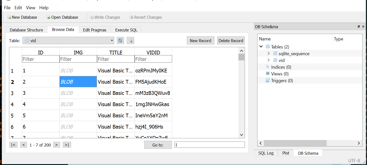
Task: Refresh the vid table data
Action: pos(120,41)
